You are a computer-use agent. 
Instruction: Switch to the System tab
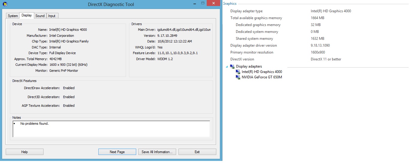(13, 16)
